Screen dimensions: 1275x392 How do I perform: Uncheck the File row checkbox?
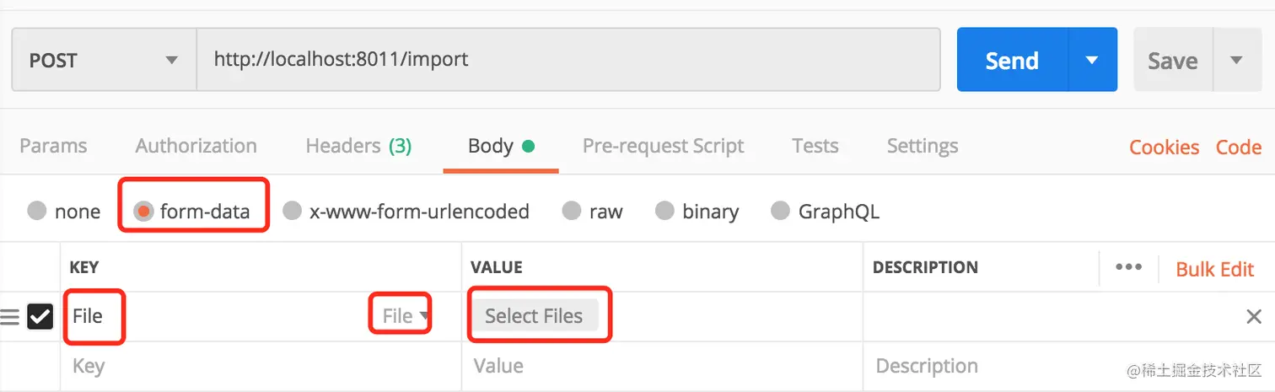[40, 317]
